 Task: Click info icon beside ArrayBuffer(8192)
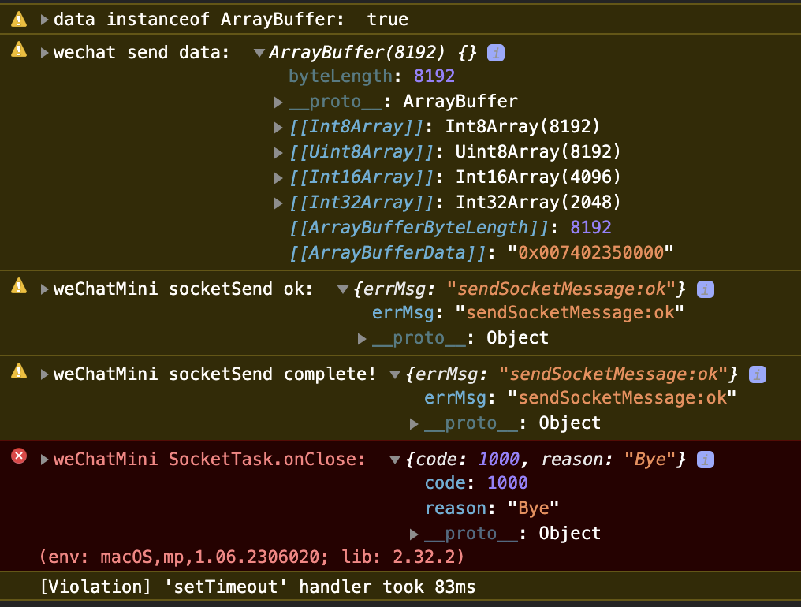496,53
